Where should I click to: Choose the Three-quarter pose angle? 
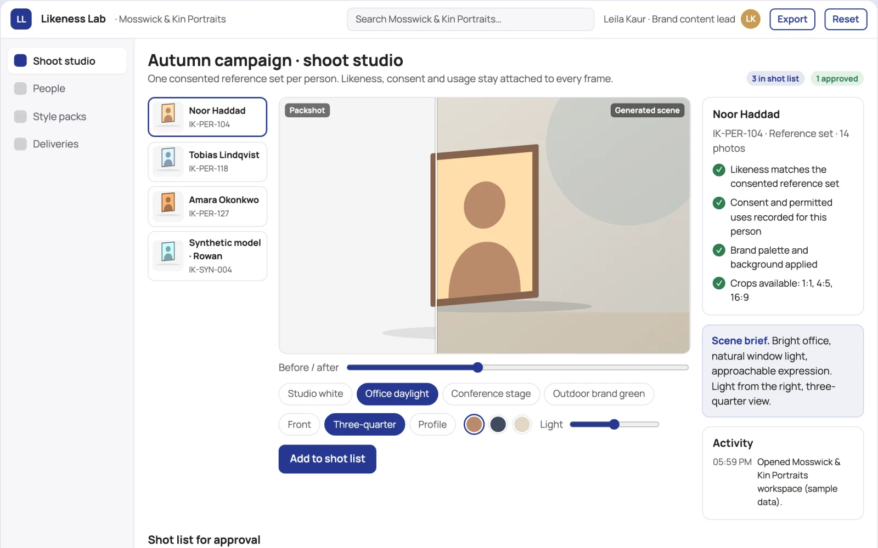click(x=364, y=425)
